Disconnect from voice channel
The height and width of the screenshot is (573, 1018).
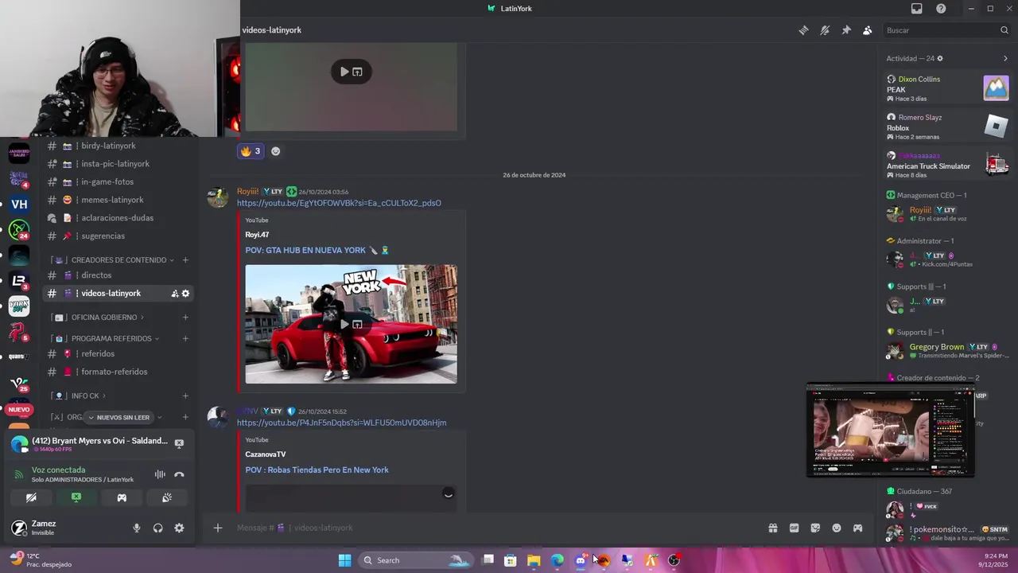(179, 474)
